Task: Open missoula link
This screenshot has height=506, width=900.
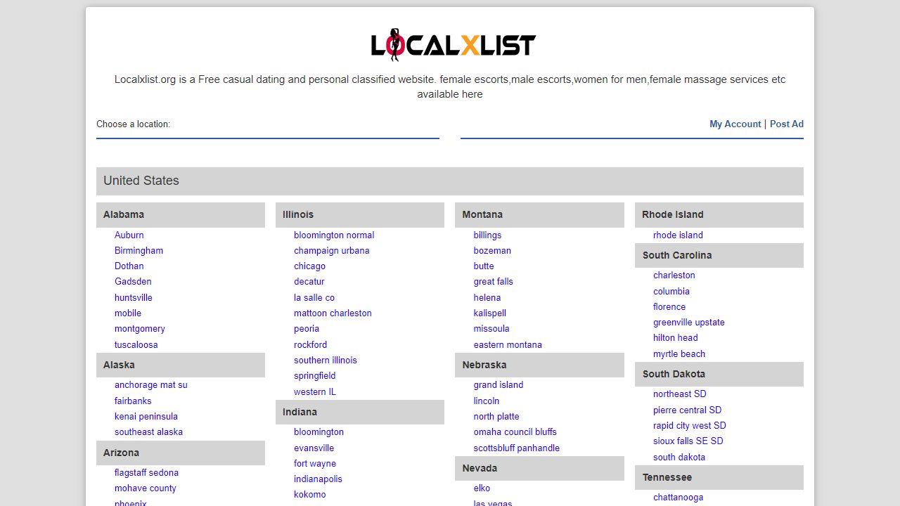Action: point(491,328)
